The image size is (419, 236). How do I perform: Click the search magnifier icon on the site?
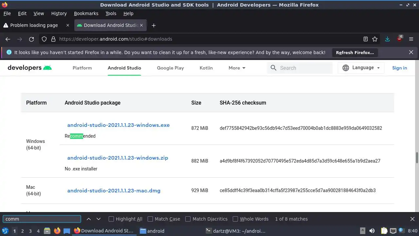pos(273,68)
